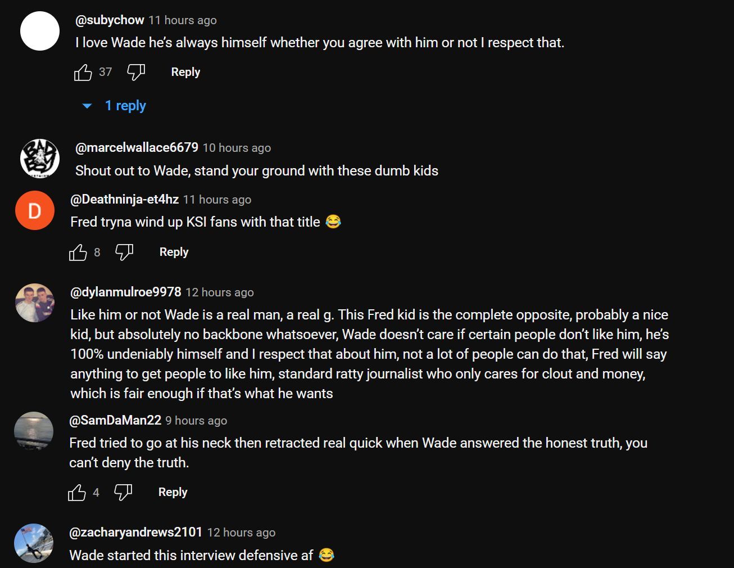Click @dylanmulroe9978's profile photo
The height and width of the screenshot is (568, 734).
pos(34,303)
